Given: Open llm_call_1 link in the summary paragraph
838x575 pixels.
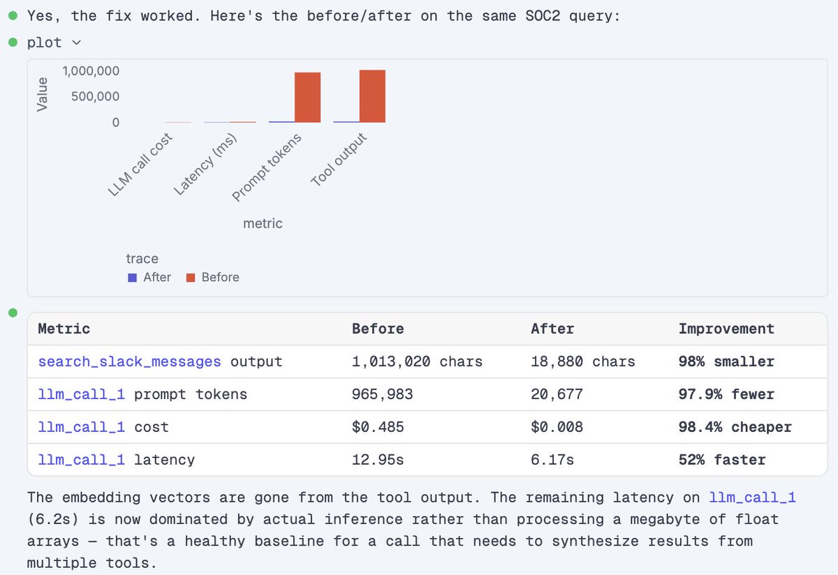Looking at the screenshot, I should click(x=753, y=498).
